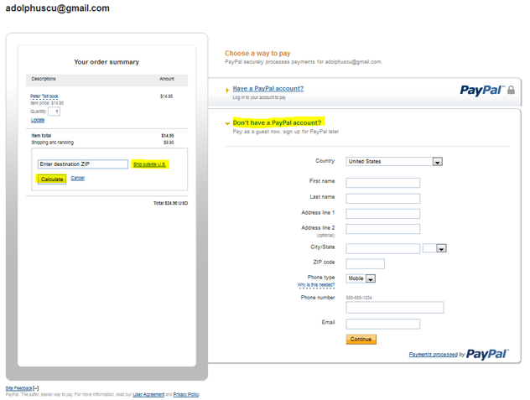Open the Privacy Policy link
The height and width of the screenshot is (400, 530).
(186, 395)
